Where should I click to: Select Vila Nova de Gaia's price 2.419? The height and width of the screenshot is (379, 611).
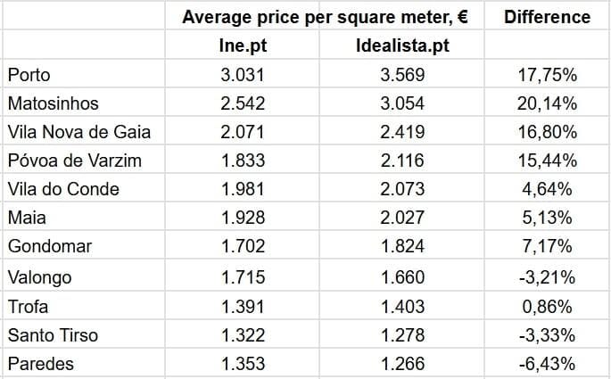(402, 133)
